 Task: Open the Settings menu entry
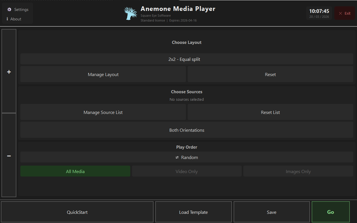[x=20, y=9]
